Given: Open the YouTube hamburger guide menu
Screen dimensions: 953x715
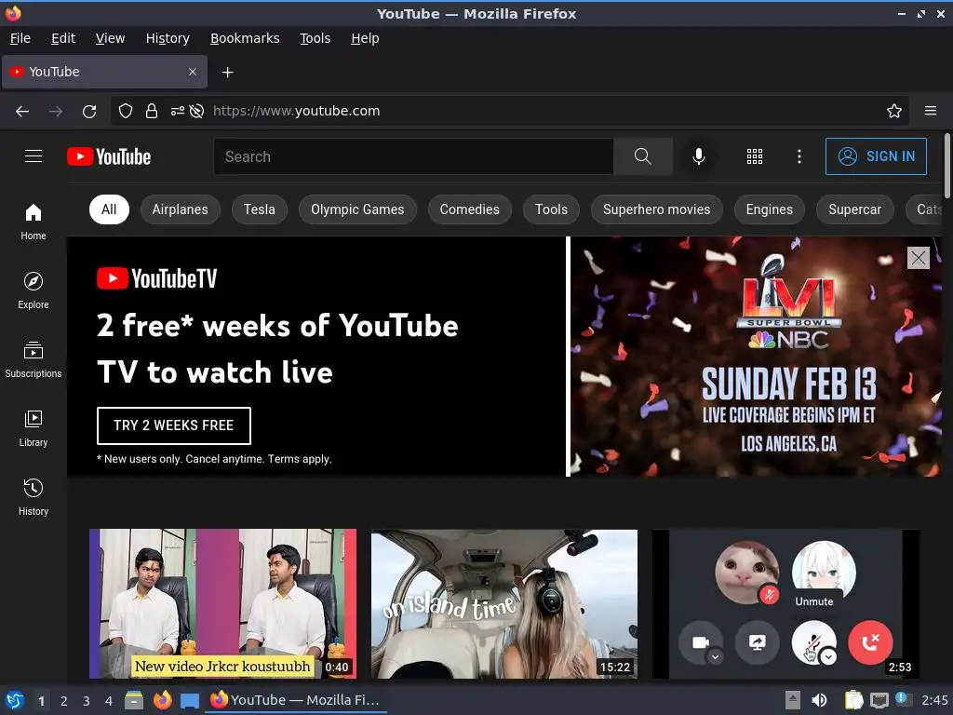Looking at the screenshot, I should (34, 156).
